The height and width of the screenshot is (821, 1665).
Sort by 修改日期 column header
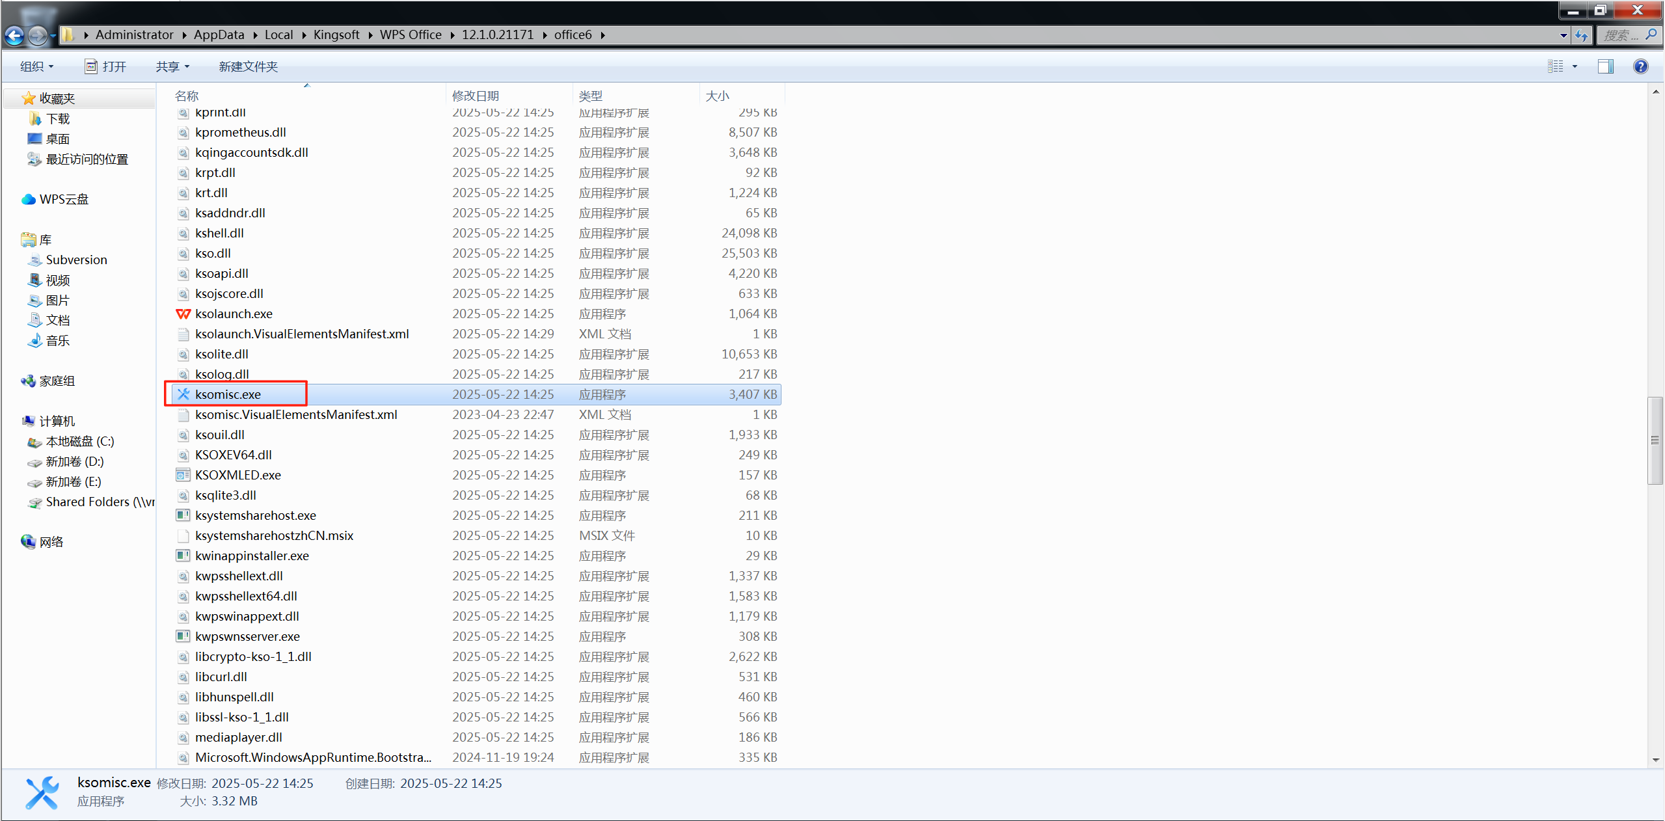tap(475, 96)
